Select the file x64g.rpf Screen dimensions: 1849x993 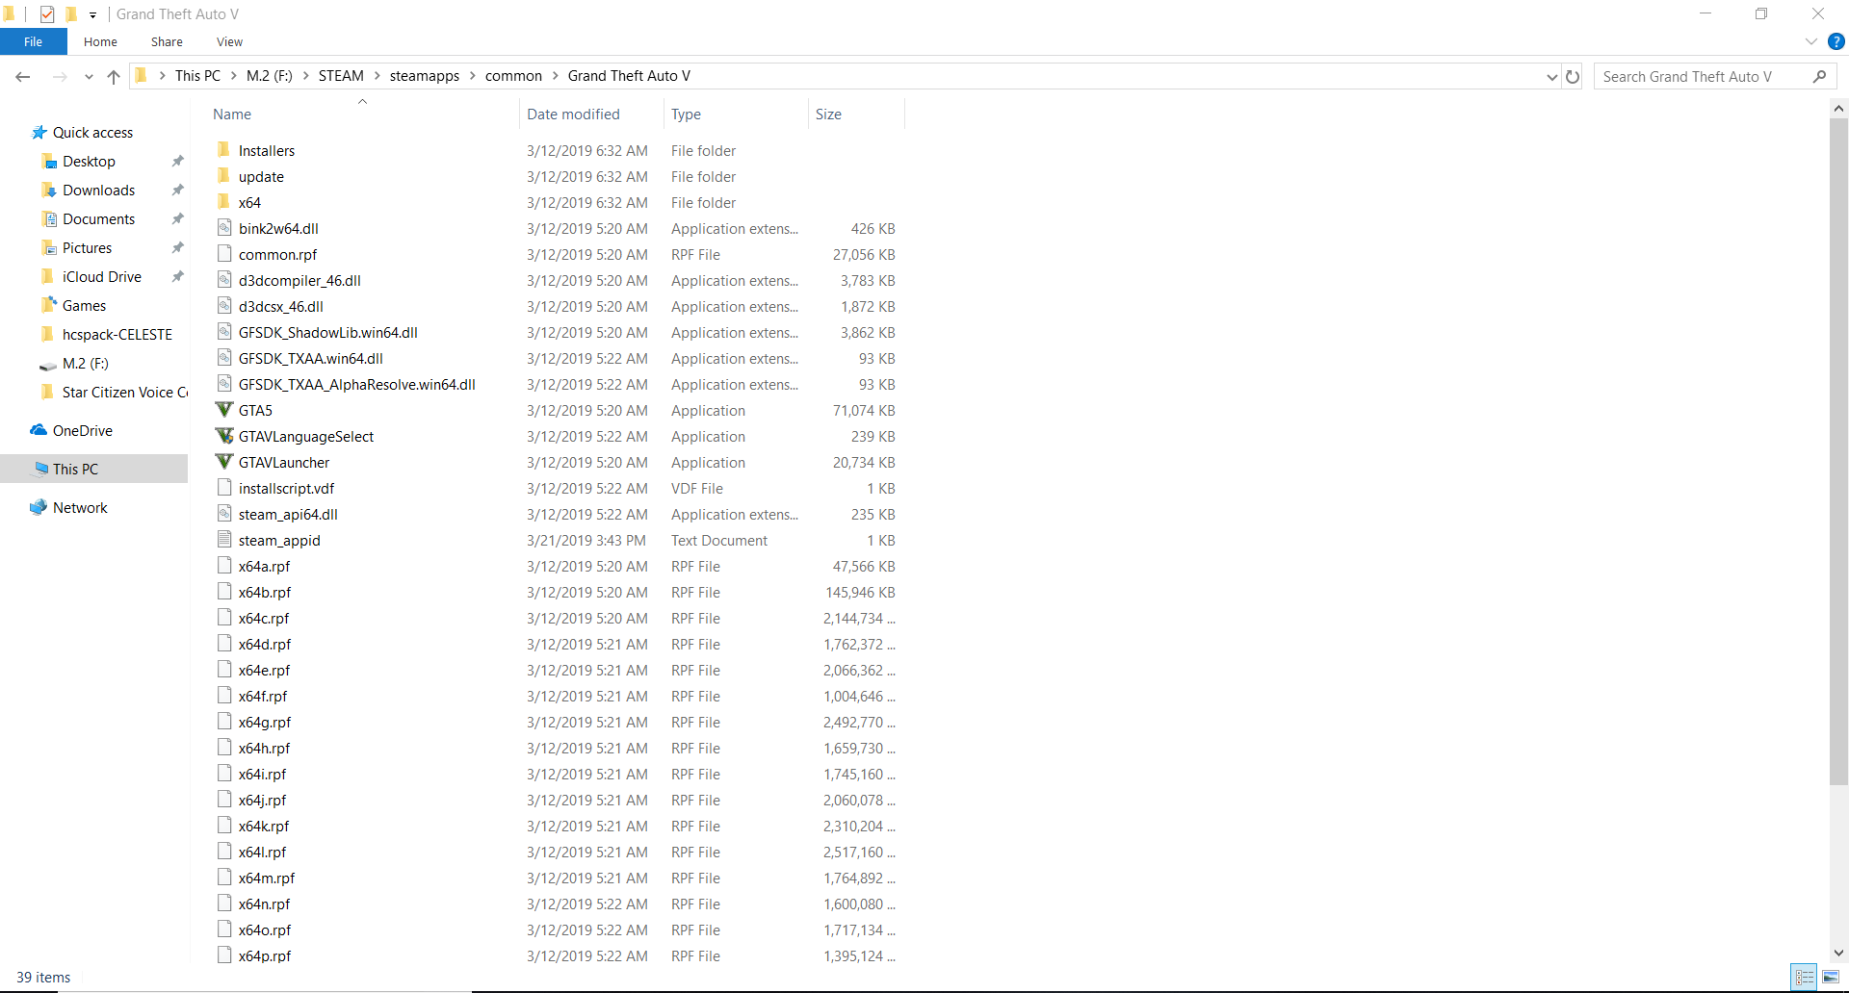[x=264, y=722]
